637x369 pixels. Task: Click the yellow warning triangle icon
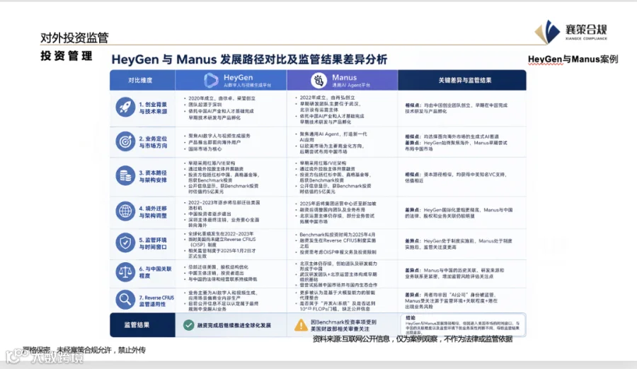[301, 325]
